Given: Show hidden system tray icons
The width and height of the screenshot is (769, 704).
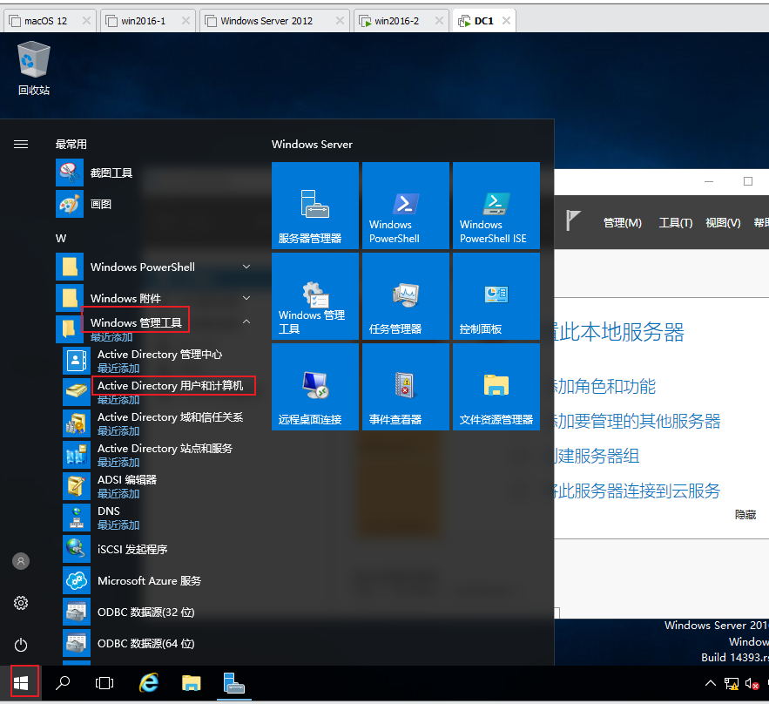Looking at the screenshot, I should tap(710, 683).
